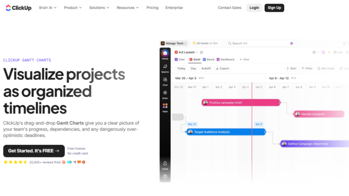Open the Day view dropdown
349x196 pixels.
[193, 68]
